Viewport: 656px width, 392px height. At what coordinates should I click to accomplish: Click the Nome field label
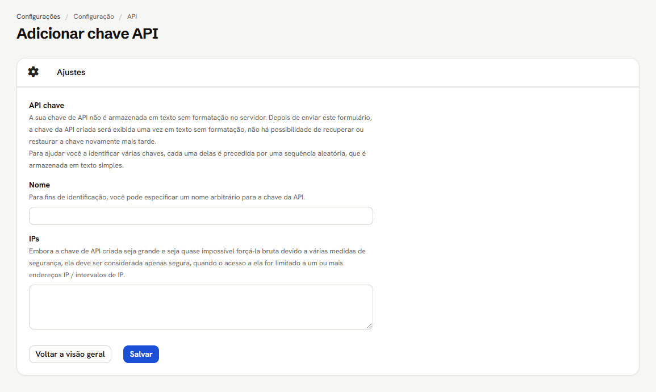click(39, 185)
